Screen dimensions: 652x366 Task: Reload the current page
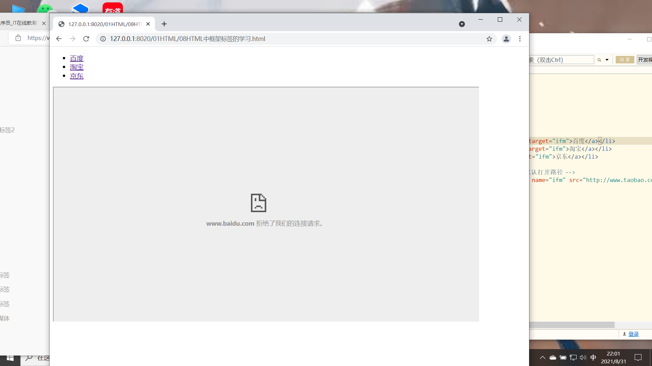pos(86,39)
